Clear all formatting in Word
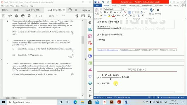Image resolution: width=187 pixels, height=105 pixels. point(125,12)
